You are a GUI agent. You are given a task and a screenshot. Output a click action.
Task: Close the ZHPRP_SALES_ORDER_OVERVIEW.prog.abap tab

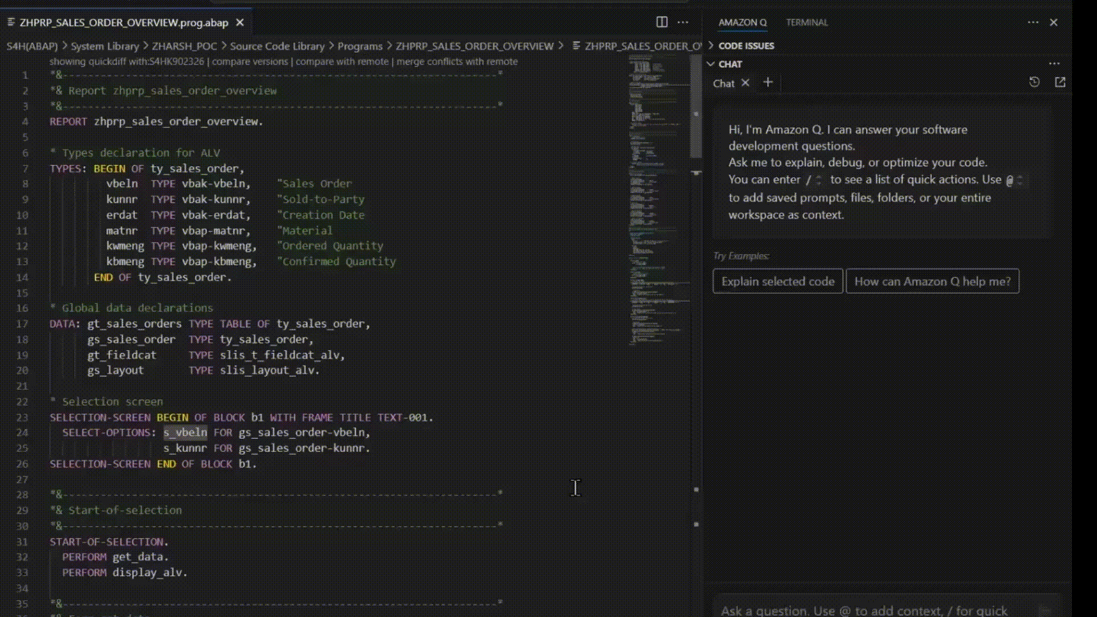[240, 22]
